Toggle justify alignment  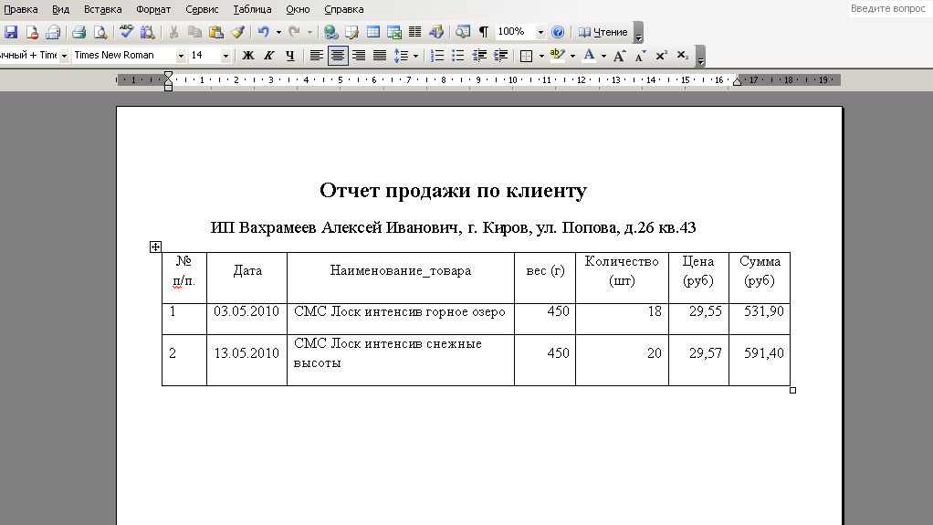[x=380, y=56]
